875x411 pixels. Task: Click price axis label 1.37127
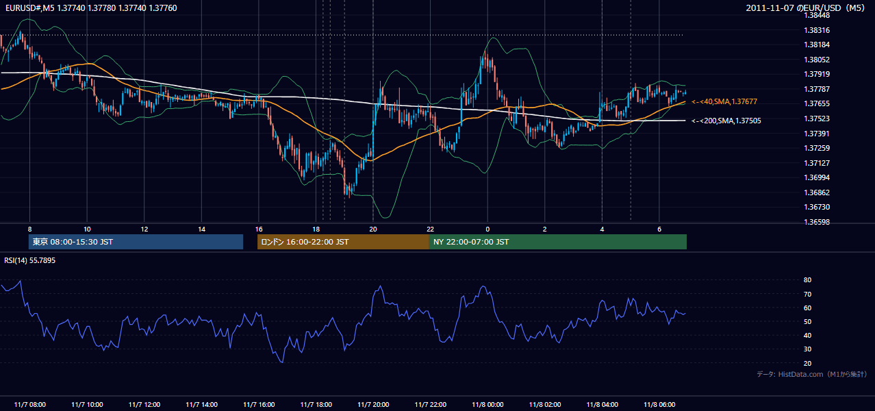point(817,163)
